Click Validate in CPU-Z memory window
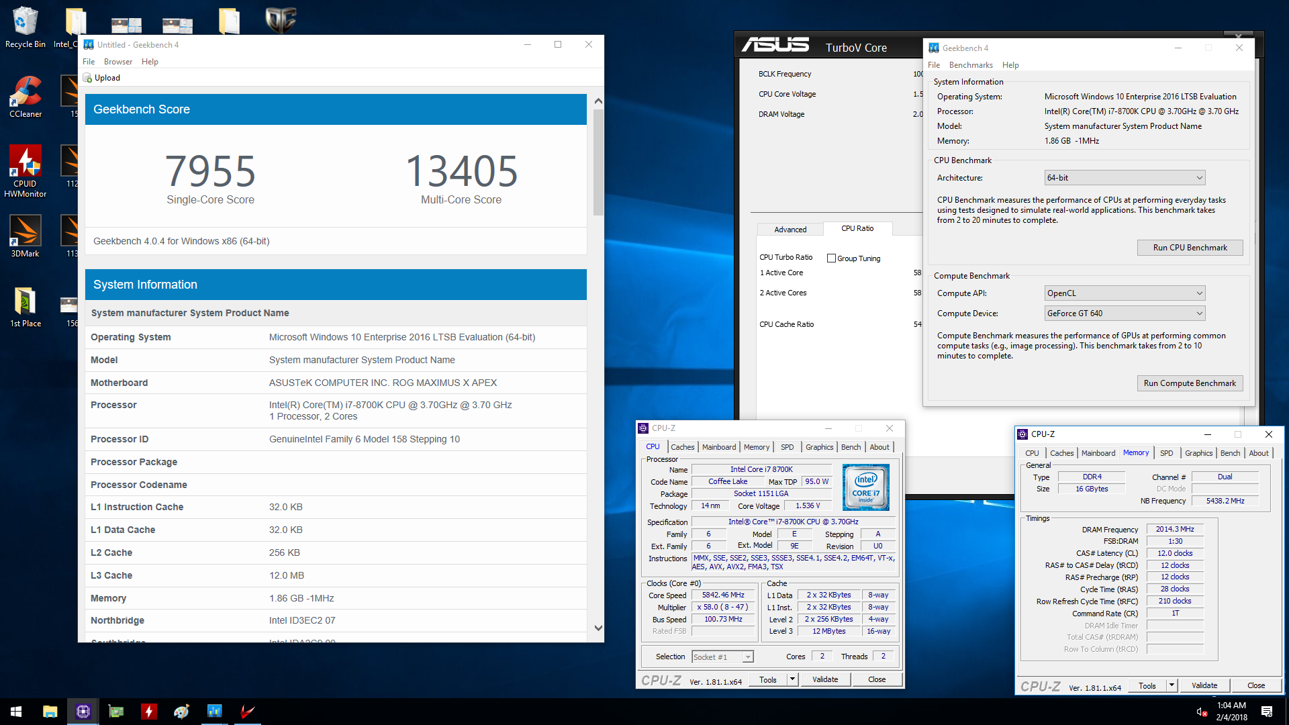The height and width of the screenshot is (725, 1289). [1204, 685]
